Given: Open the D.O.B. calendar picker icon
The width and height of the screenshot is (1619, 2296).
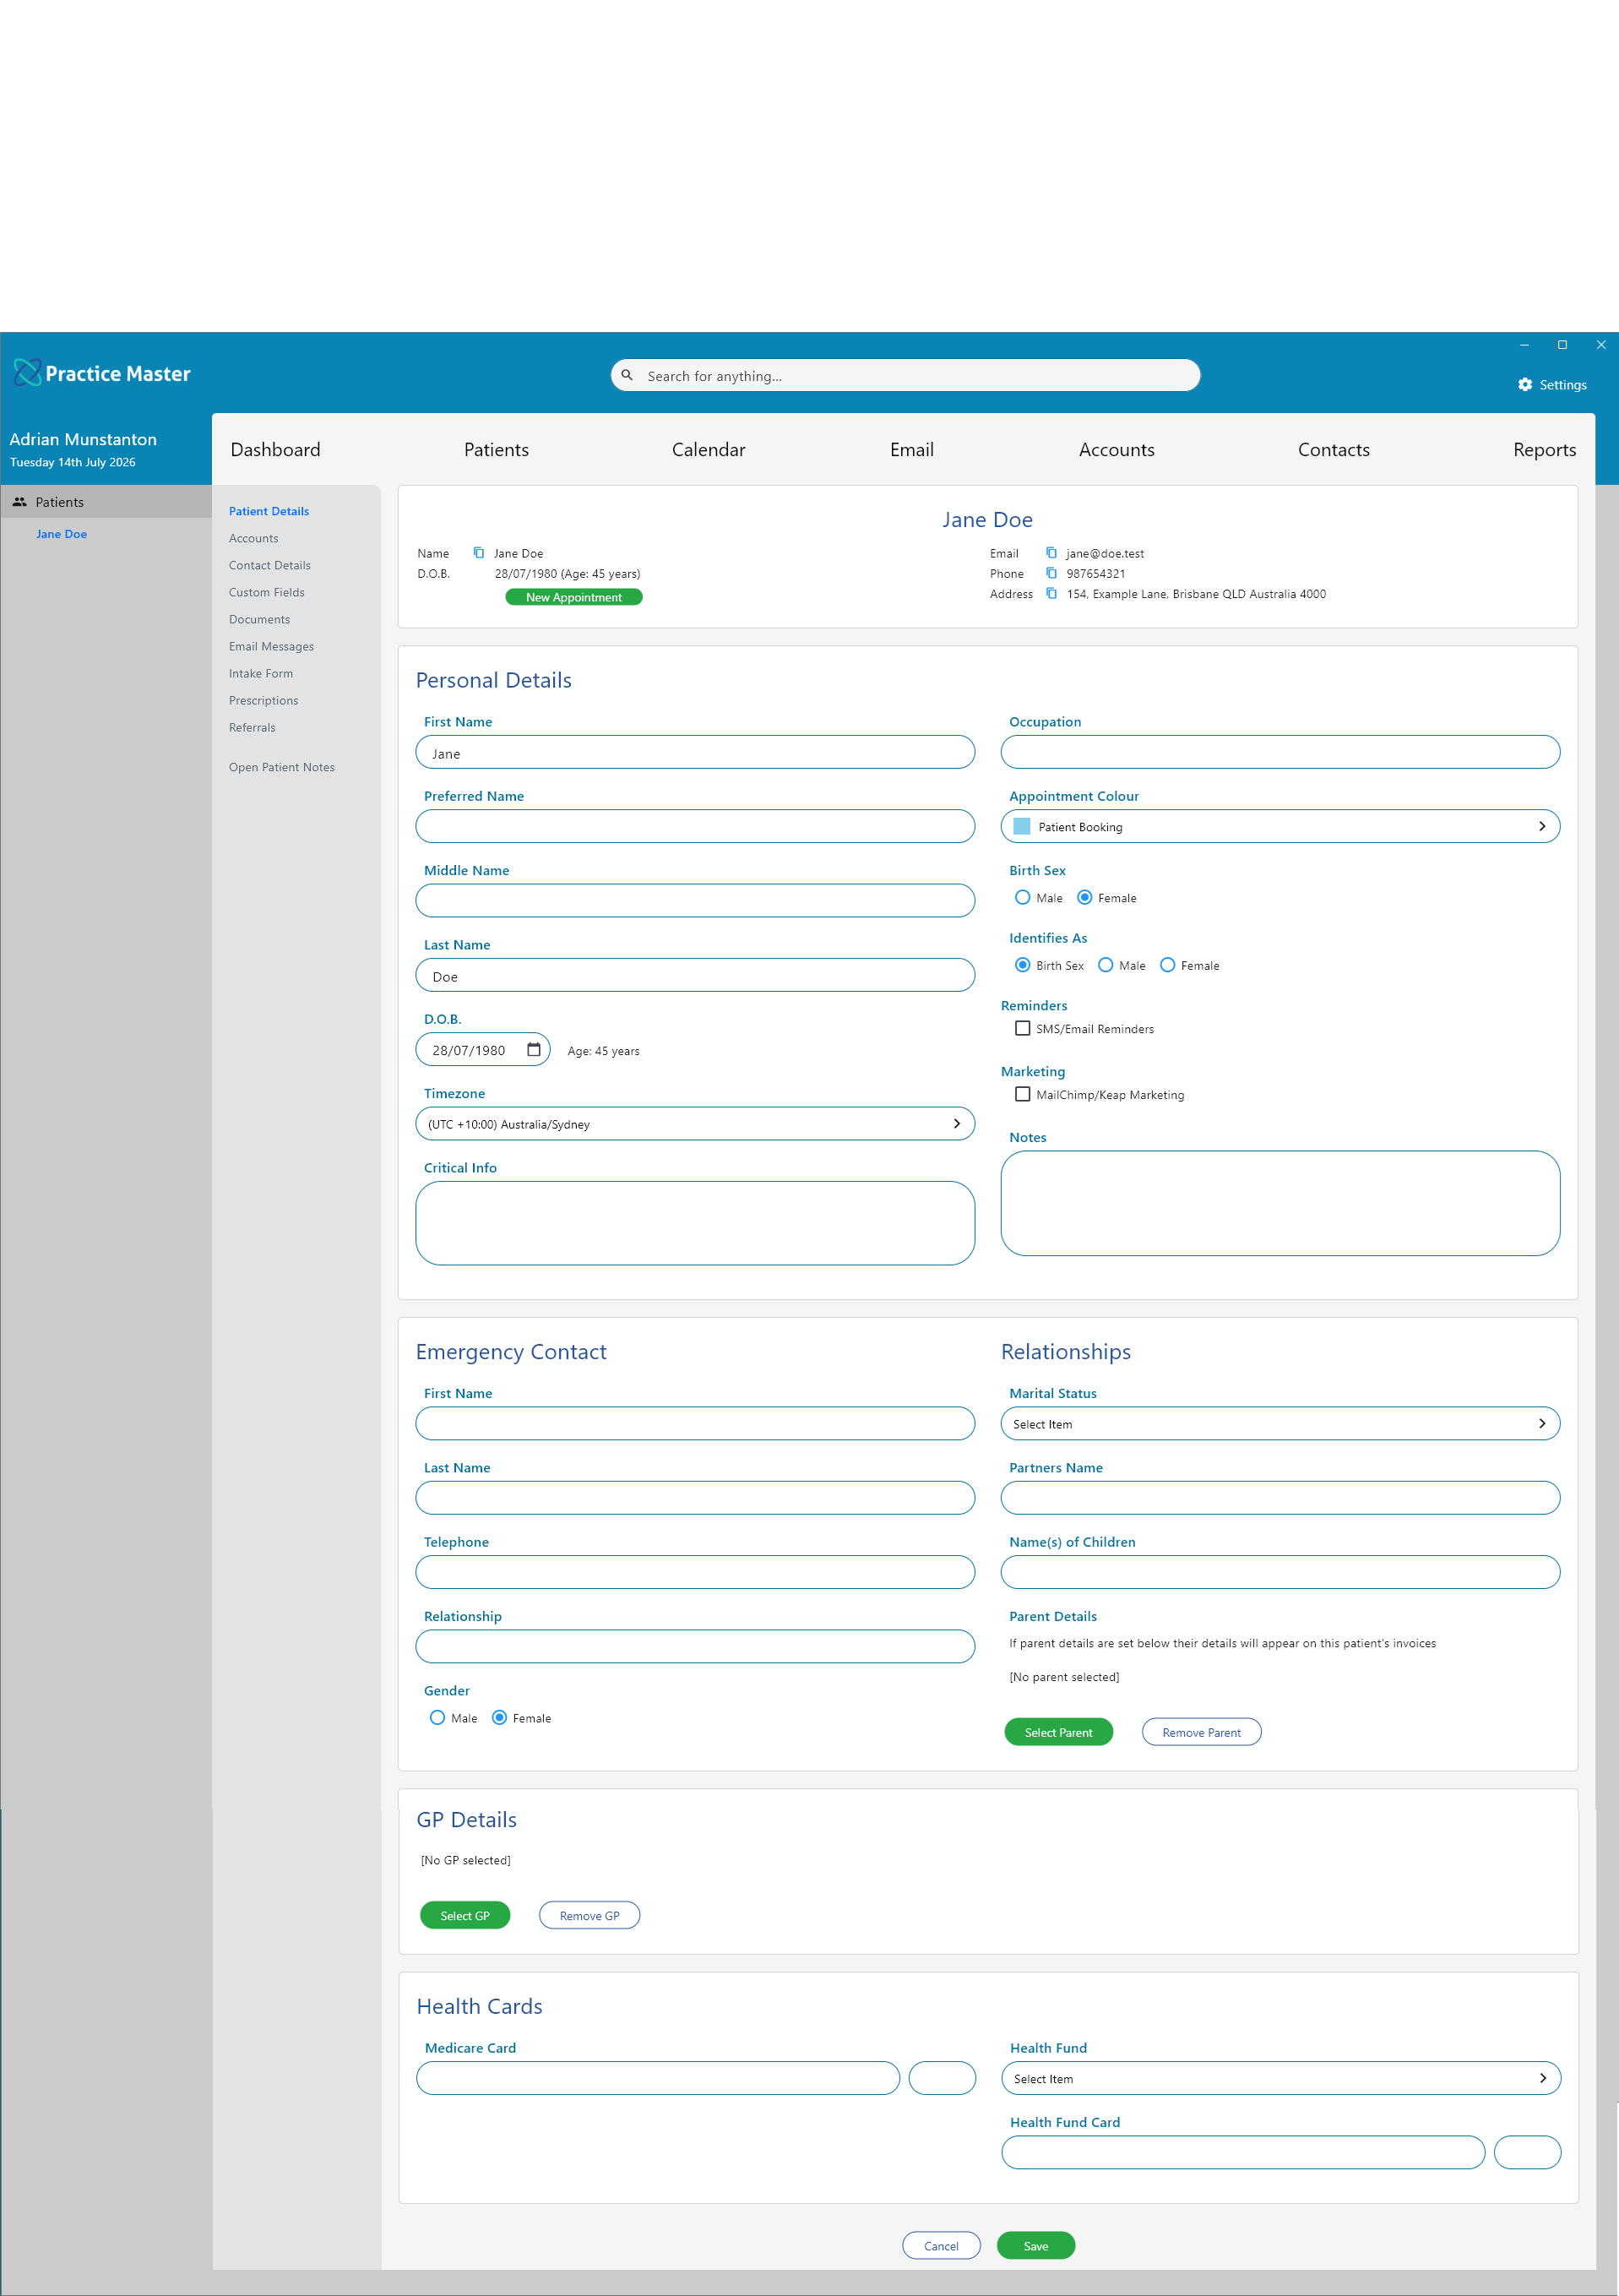Looking at the screenshot, I should pyautogui.click(x=534, y=1049).
